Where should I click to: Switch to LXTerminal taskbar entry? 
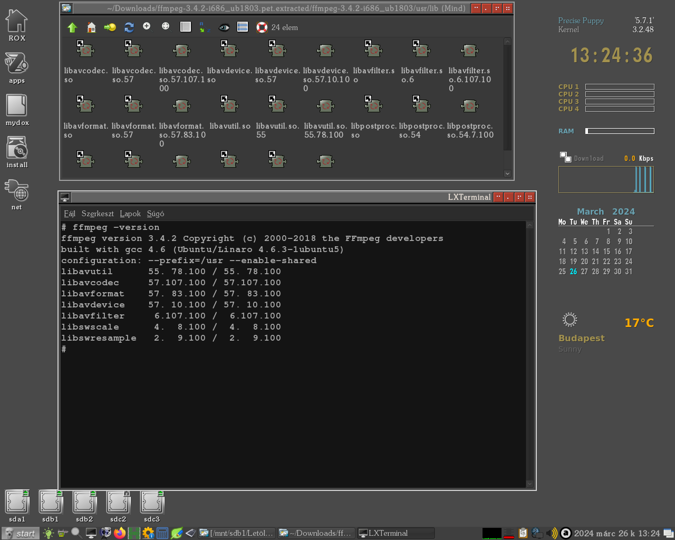[x=396, y=533]
